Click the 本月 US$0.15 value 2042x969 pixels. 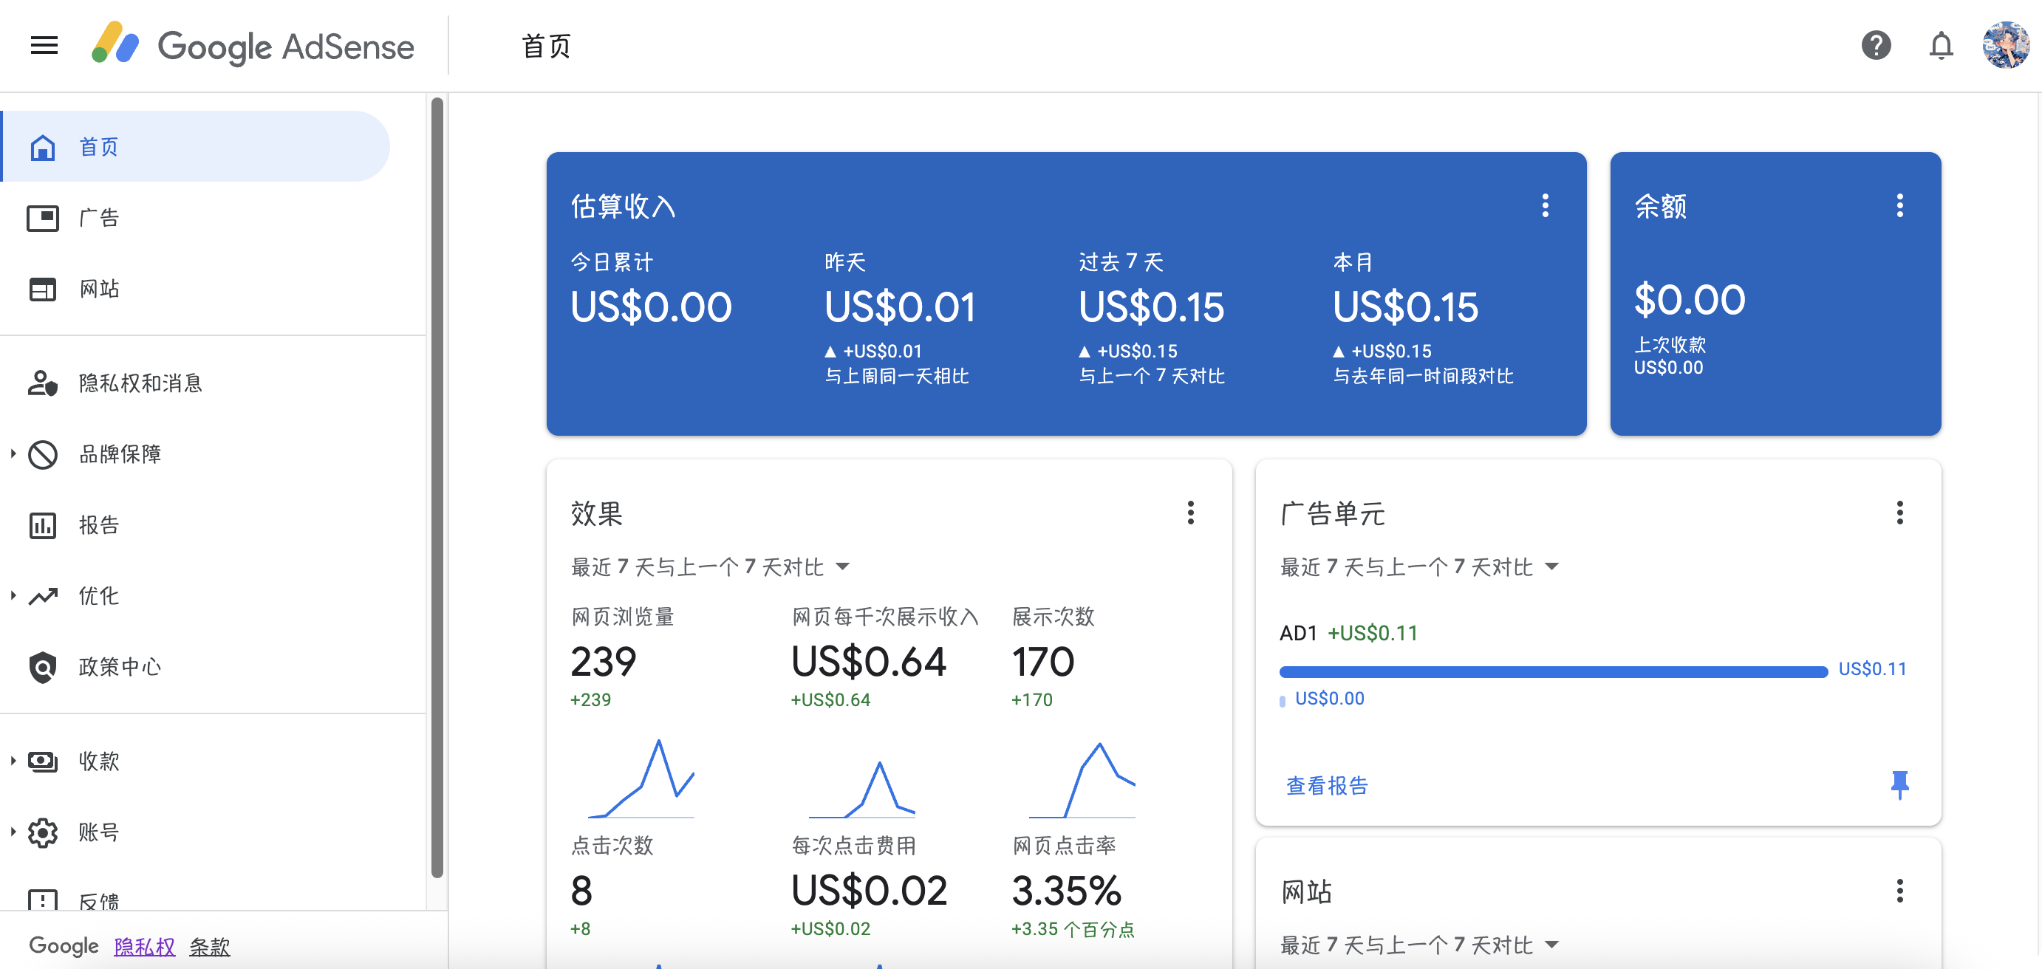click(x=1404, y=307)
